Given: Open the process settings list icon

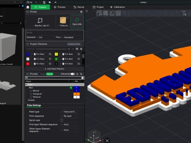Looking at the screenshot, I should pyautogui.click(x=77, y=74).
